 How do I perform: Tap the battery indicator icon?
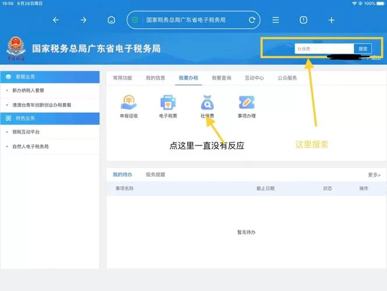tap(381, 3)
